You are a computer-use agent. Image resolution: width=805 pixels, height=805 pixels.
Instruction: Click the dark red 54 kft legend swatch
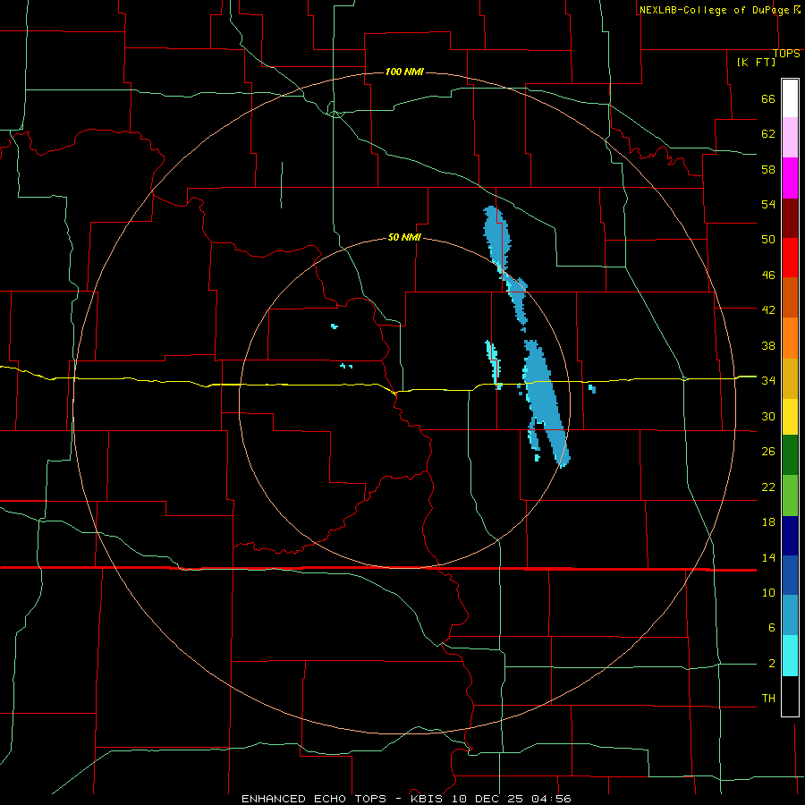click(x=790, y=218)
